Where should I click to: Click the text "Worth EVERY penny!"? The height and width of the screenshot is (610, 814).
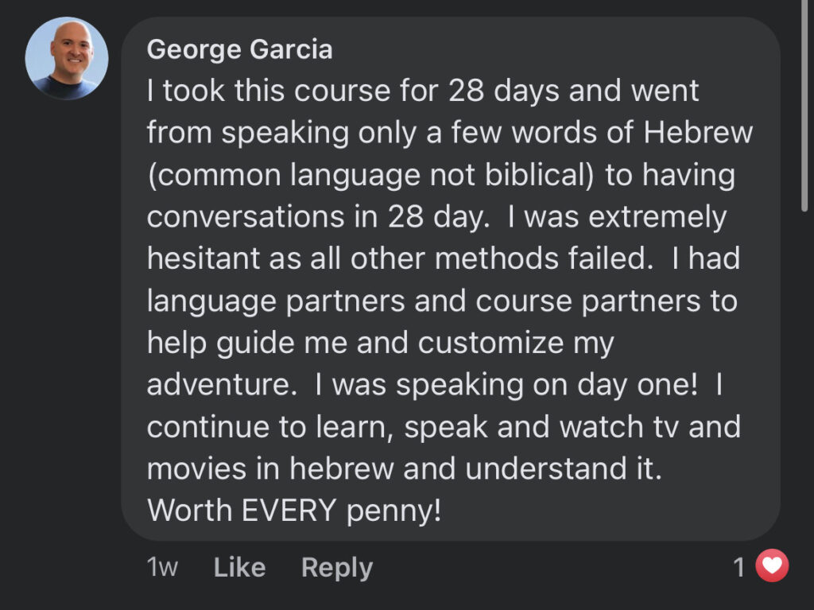point(294,511)
